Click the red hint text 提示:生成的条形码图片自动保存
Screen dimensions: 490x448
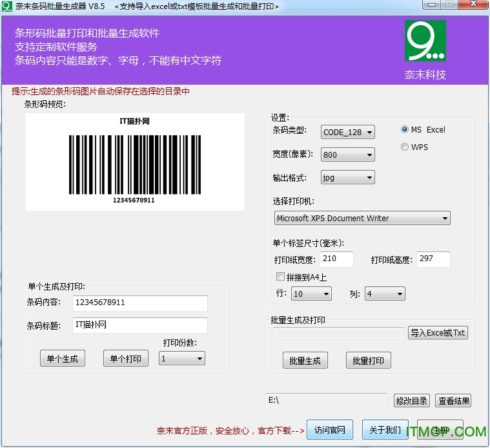pyautogui.click(x=101, y=91)
